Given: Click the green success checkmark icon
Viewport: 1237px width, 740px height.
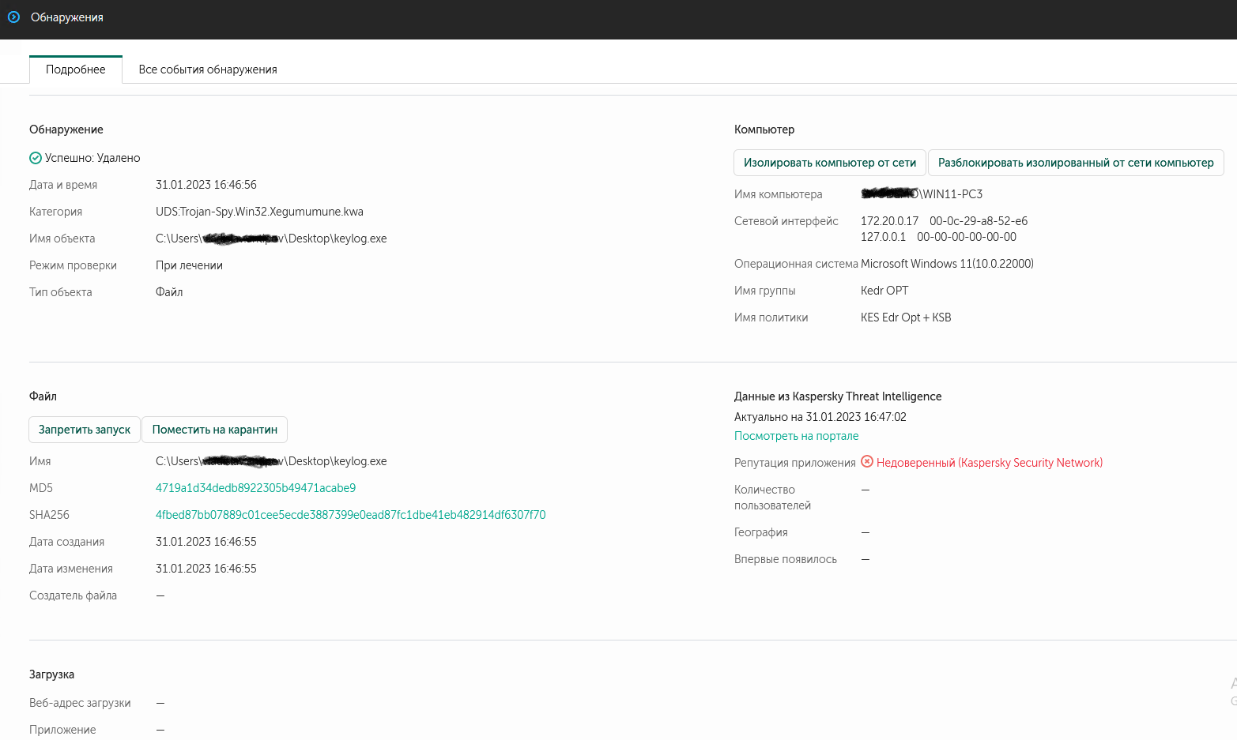Looking at the screenshot, I should click(36, 158).
